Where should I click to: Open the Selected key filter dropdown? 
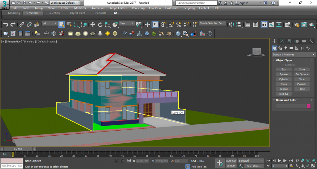[251, 161]
